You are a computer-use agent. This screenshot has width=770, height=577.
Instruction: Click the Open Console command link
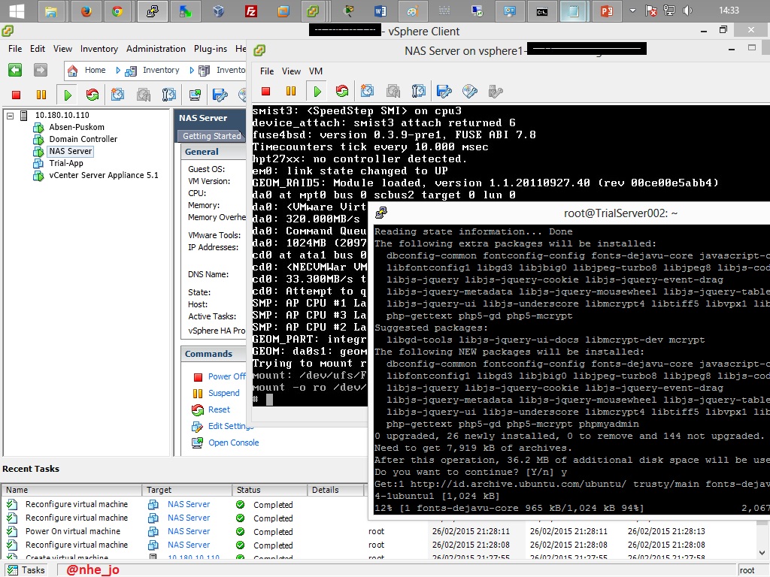coord(233,443)
